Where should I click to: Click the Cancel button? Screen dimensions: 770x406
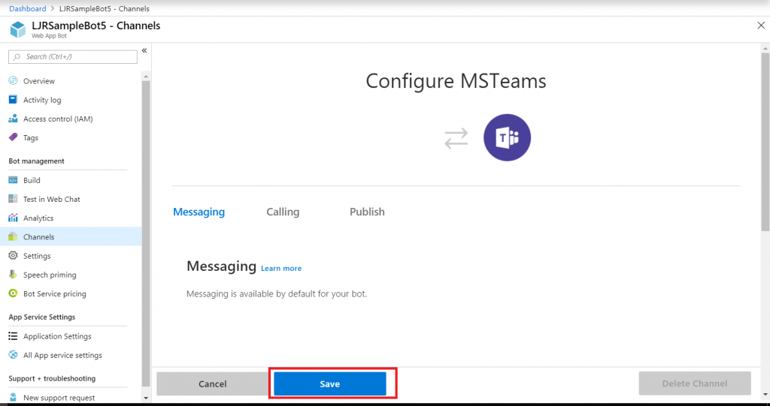(x=213, y=384)
